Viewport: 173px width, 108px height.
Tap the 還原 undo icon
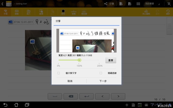(168, 12)
